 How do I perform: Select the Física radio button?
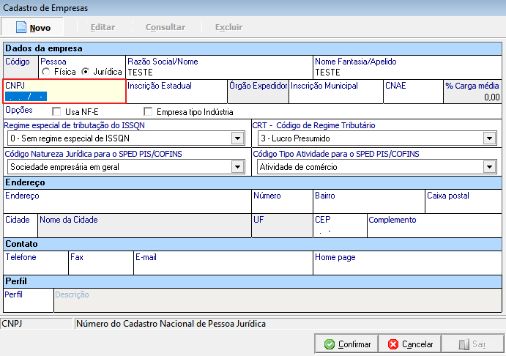47,72
